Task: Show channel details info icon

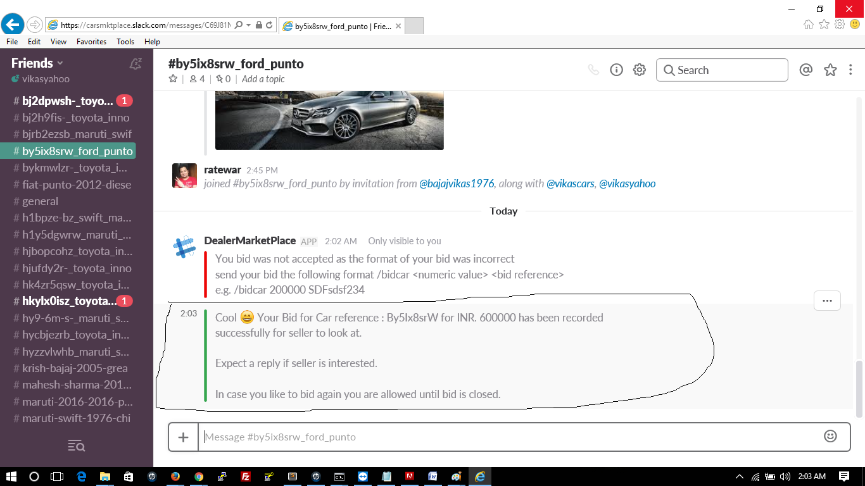Action: 616,70
